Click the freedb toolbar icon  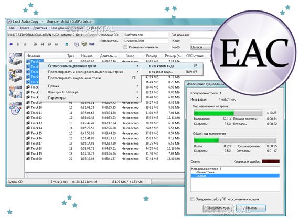point(92,44)
